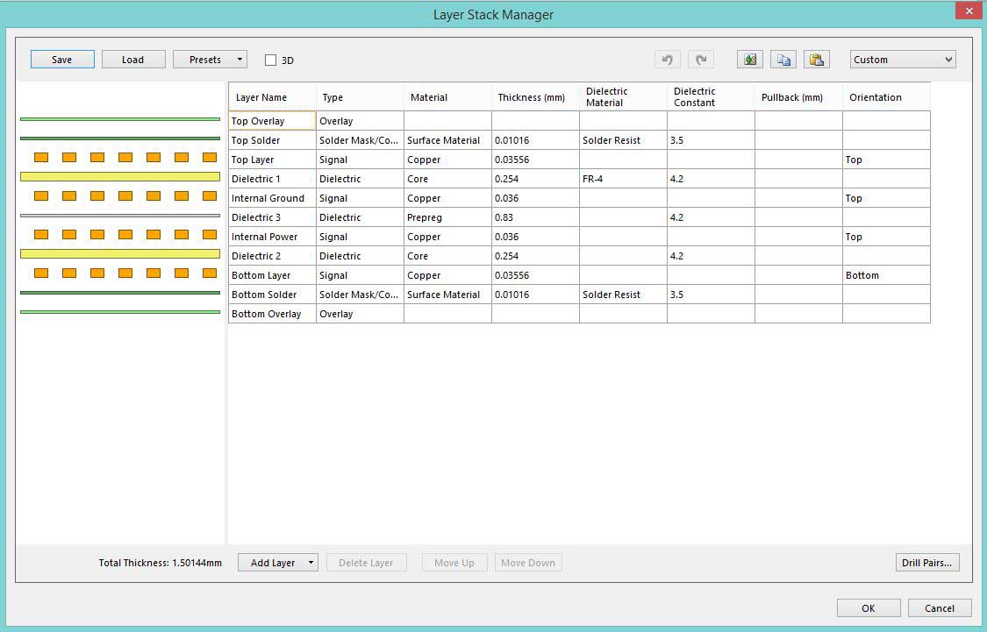Click the paste from clipboard icon
The height and width of the screenshot is (632, 987).
[x=817, y=60]
